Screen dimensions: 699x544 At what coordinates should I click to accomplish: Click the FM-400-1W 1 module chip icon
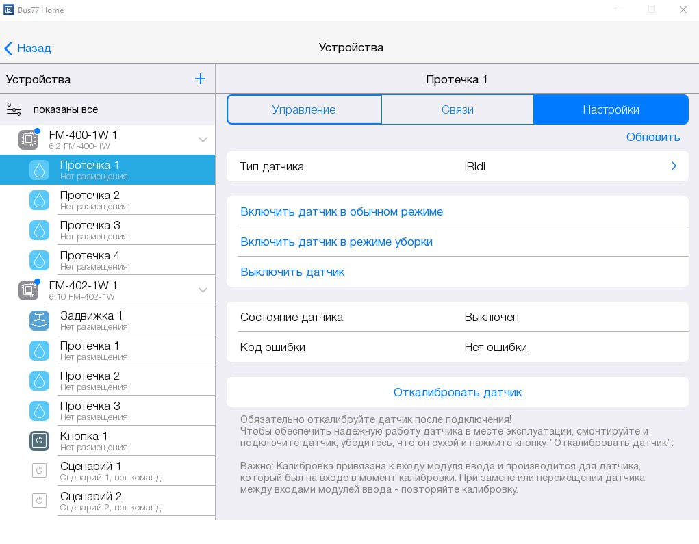click(28, 140)
